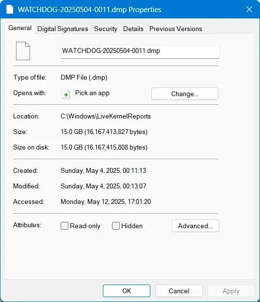Click the green arrow Pick an app icon
The image size is (260, 302).
pos(65,94)
